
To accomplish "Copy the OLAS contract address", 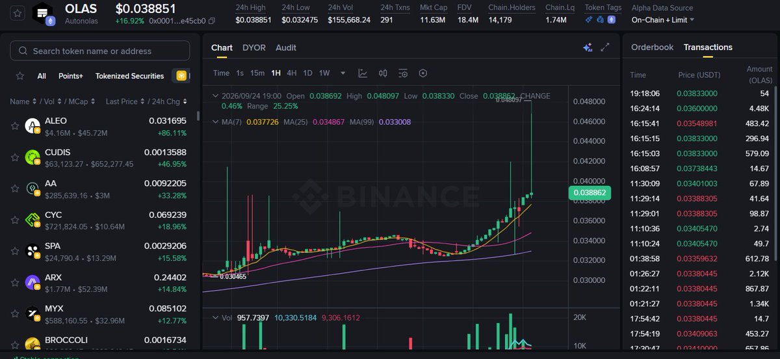I will point(212,20).
